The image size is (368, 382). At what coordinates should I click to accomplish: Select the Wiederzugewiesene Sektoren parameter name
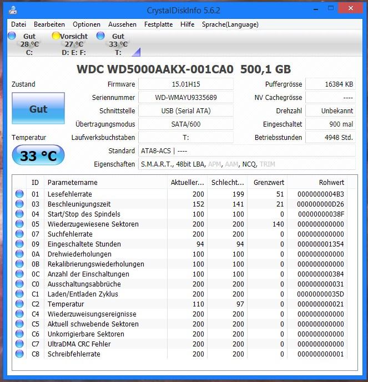93,224
